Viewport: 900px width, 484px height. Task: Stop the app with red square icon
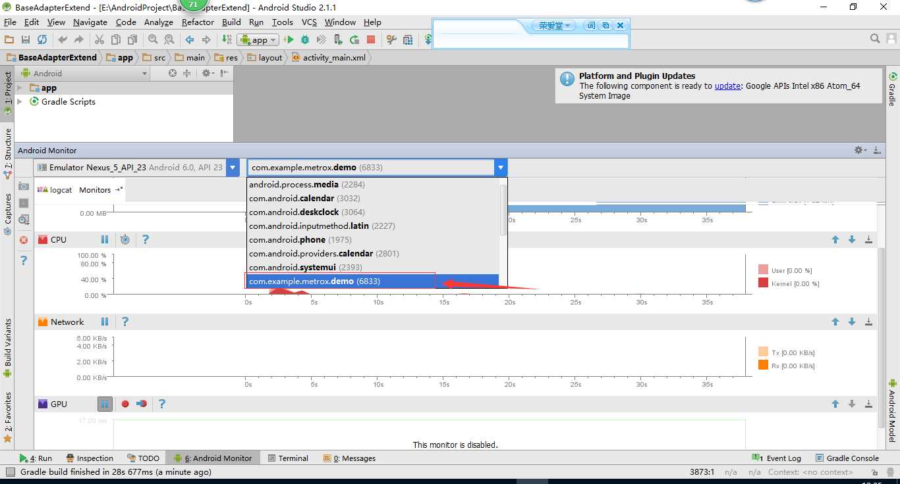click(371, 40)
